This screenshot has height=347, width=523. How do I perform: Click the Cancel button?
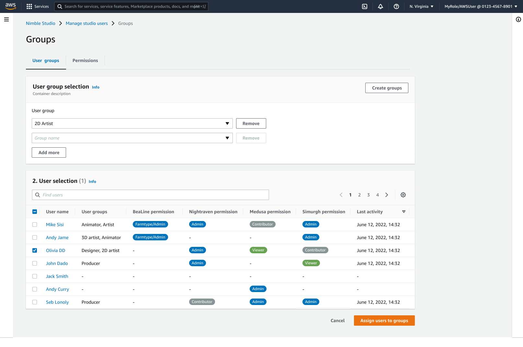point(337,321)
